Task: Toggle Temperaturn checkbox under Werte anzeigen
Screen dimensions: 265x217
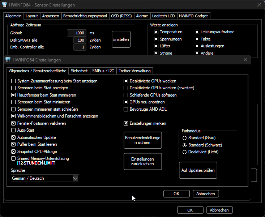Action: click(156, 32)
